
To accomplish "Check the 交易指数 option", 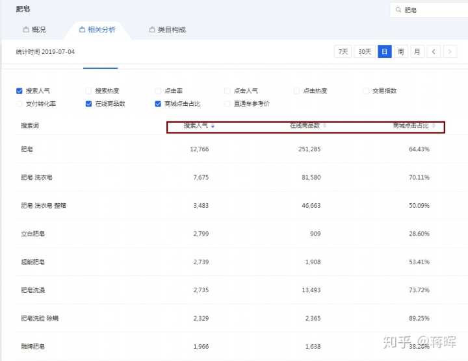I will (366, 91).
